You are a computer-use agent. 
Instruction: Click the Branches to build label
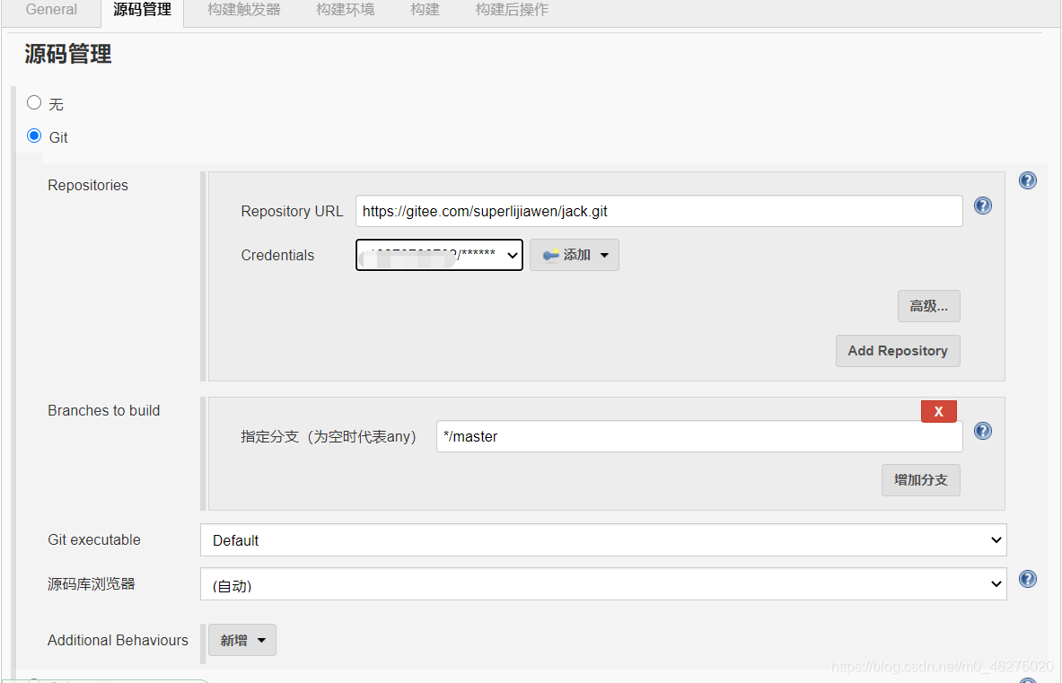click(x=103, y=411)
